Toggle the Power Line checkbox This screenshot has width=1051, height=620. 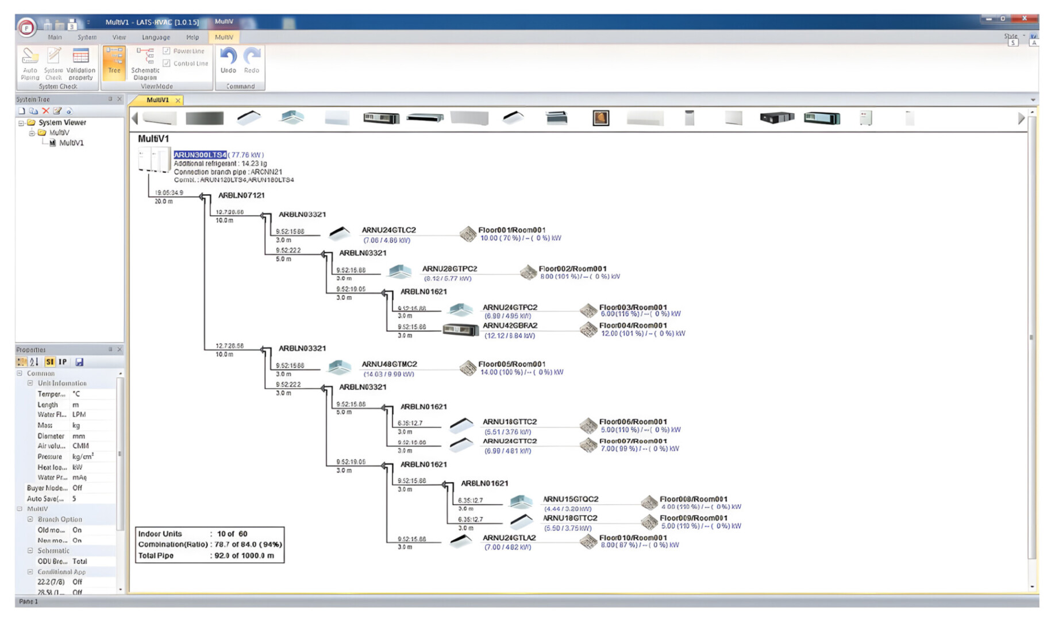point(167,51)
